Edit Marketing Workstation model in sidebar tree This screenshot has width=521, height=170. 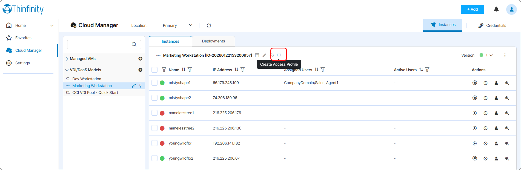pos(134,86)
